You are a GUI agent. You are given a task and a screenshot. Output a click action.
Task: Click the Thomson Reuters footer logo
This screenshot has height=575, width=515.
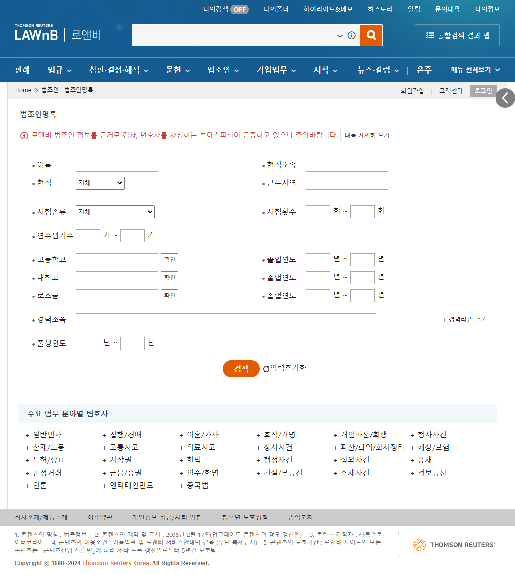(x=454, y=545)
